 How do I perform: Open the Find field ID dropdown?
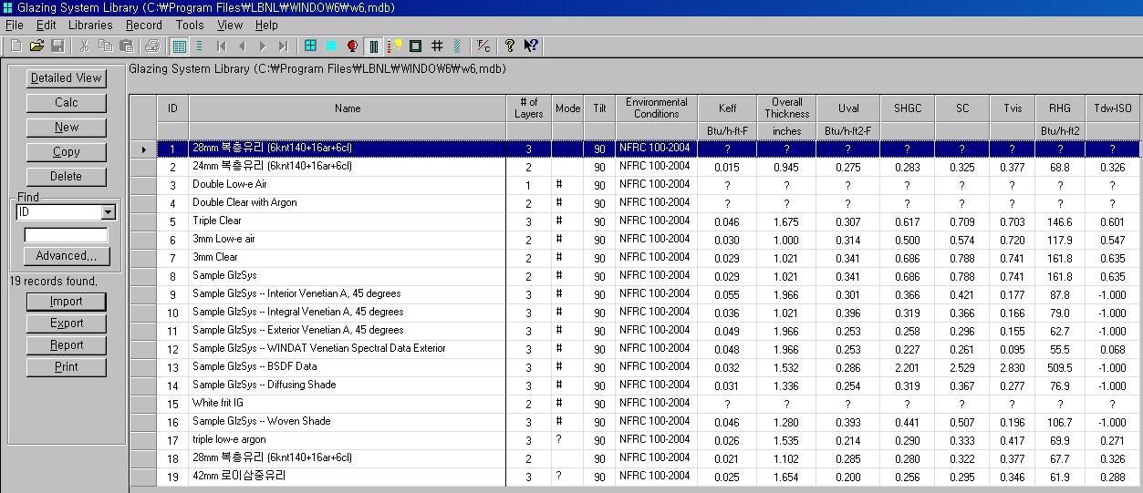click(109, 212)
